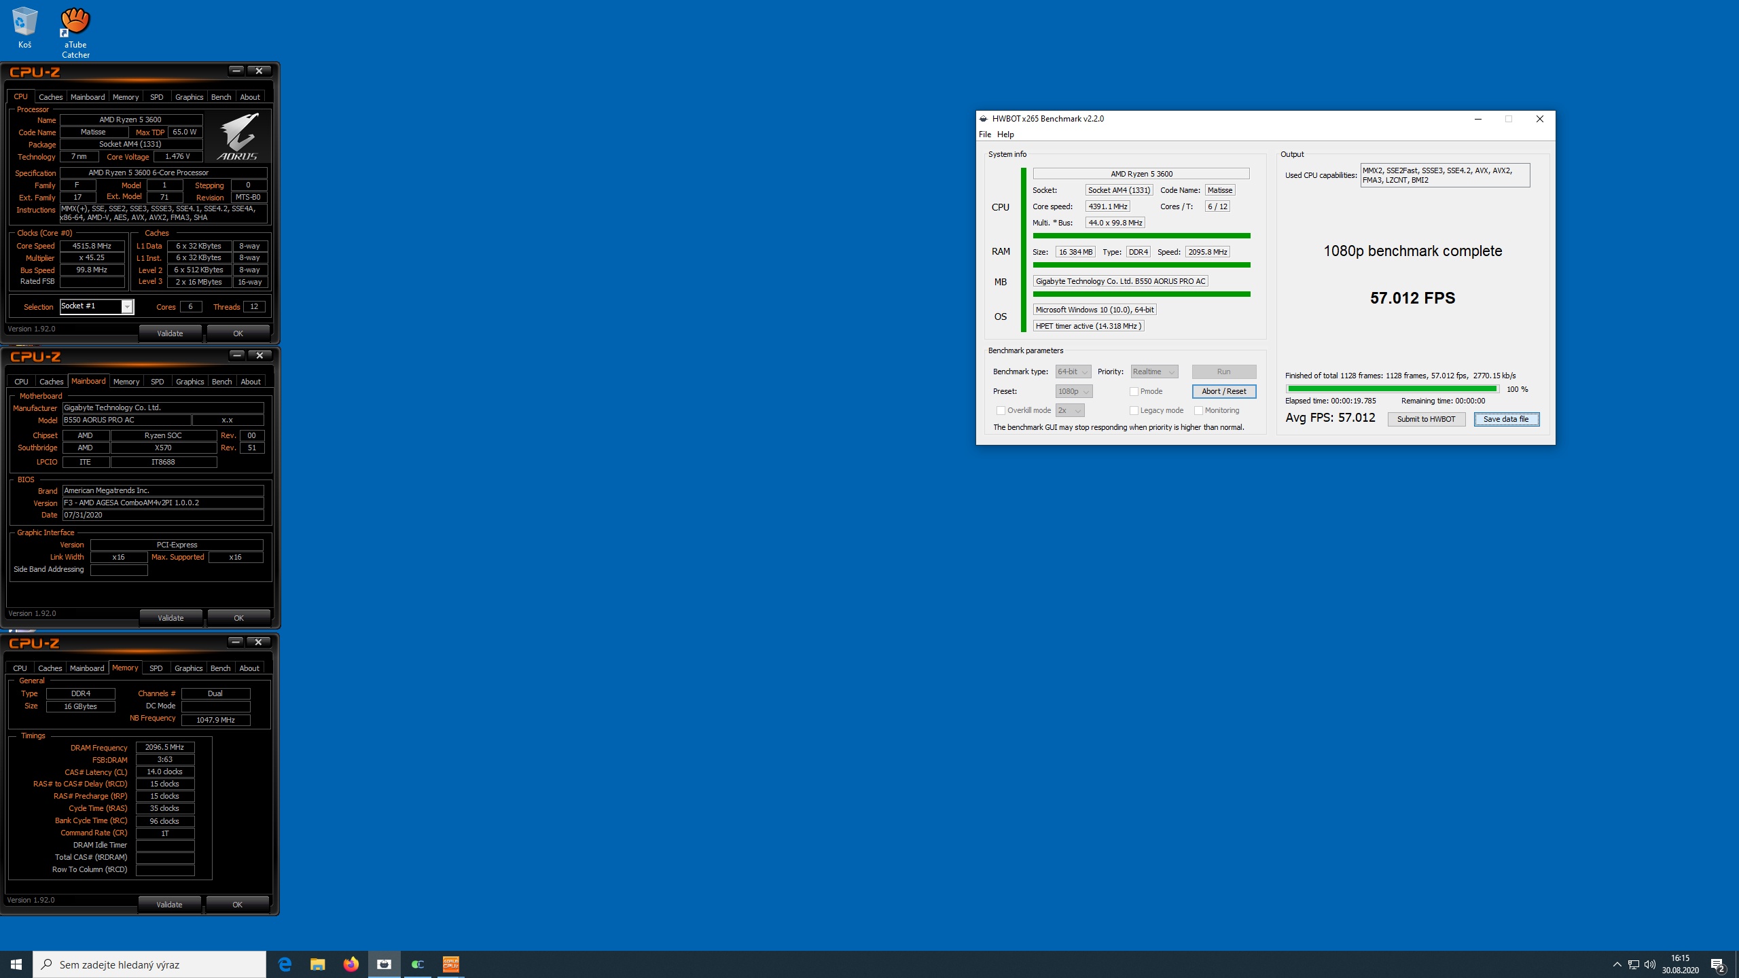Show hidden system tray icons
This screenshot has width=1739, height=978.
click(1617, 964)
